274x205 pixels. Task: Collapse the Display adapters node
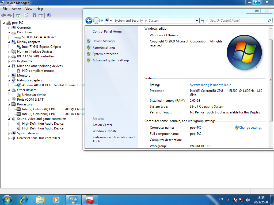tap(9, 42)
